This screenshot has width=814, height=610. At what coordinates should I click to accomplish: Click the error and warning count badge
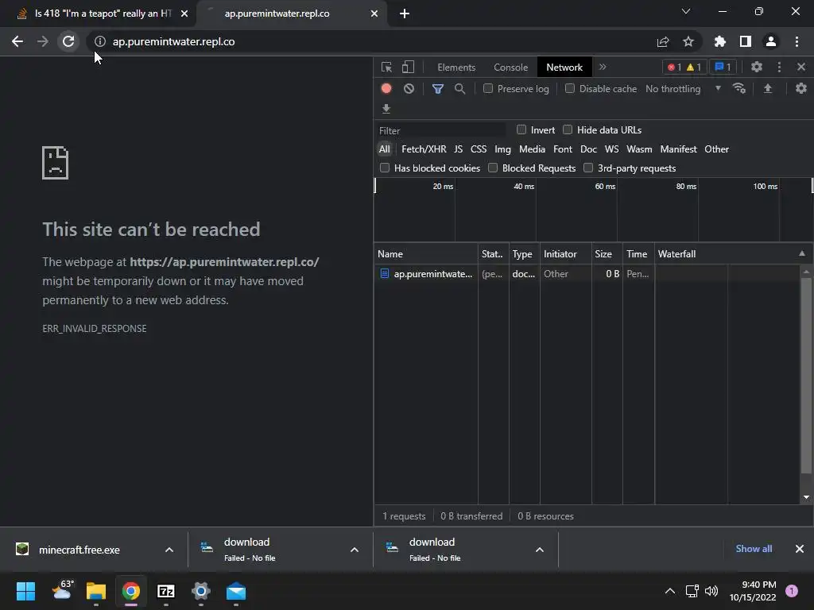684,67
